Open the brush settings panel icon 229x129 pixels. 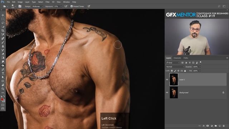click(20, 6)
